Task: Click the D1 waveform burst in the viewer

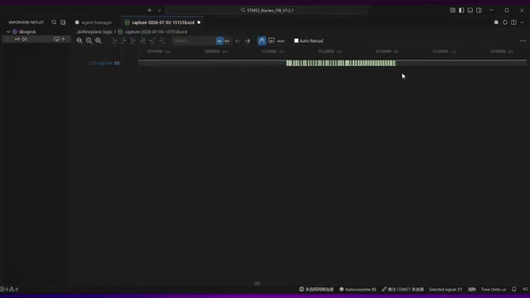Action: 340,63
